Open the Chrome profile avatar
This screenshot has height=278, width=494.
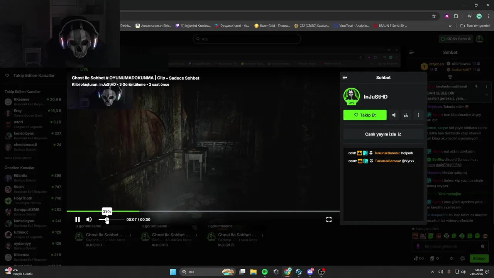[x=479, y=16]
